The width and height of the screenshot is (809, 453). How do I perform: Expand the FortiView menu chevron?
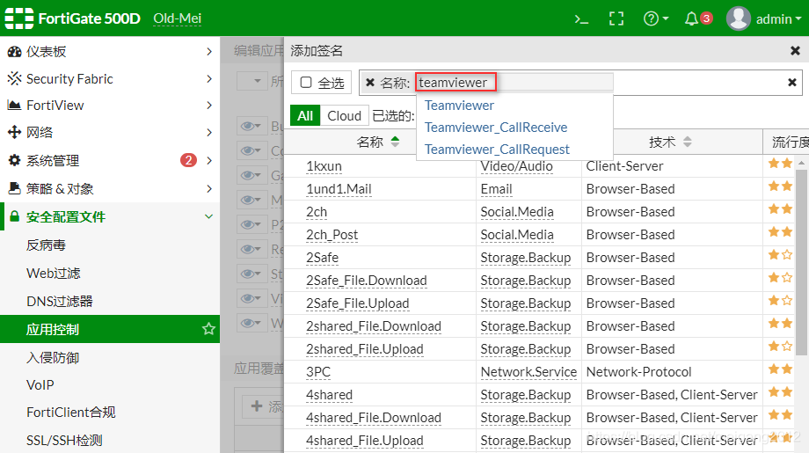(209, 106)
